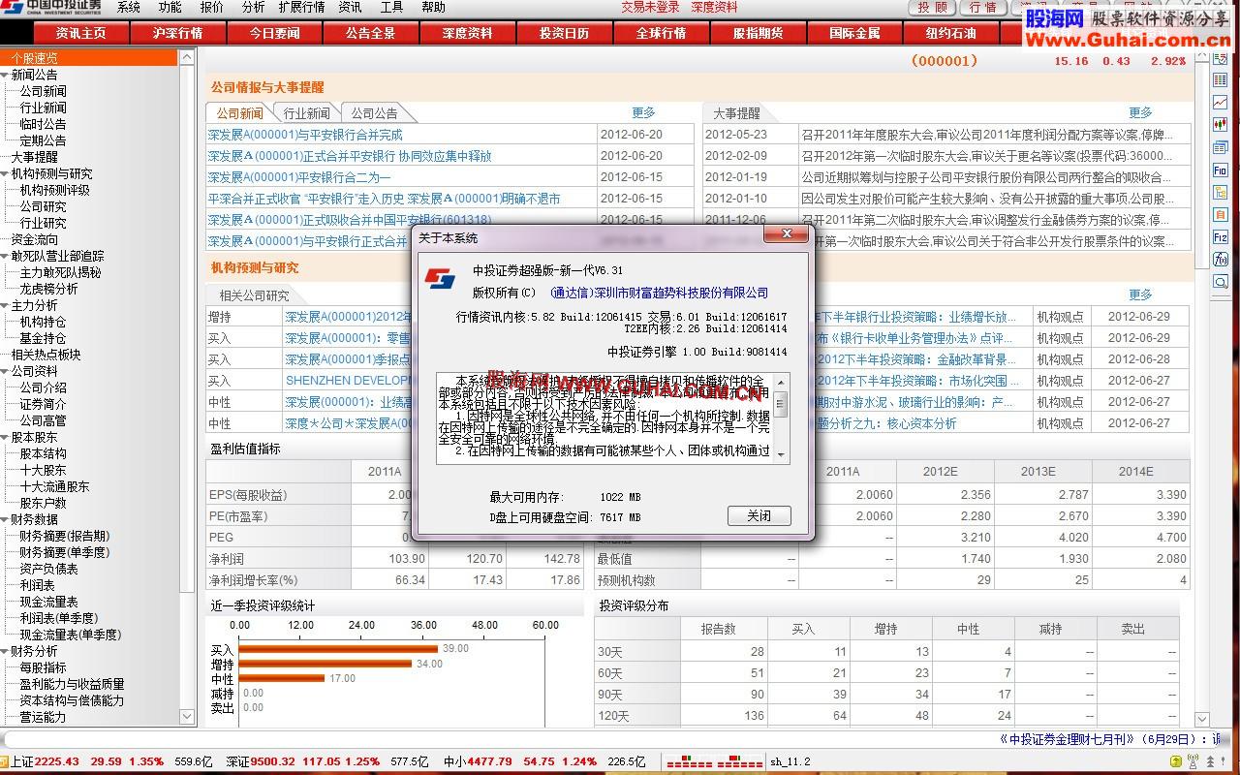The height and width of the screenshot is (775, 1240).
Task: Collapse the 股本股东 tree node
Action: pos(5,437)
